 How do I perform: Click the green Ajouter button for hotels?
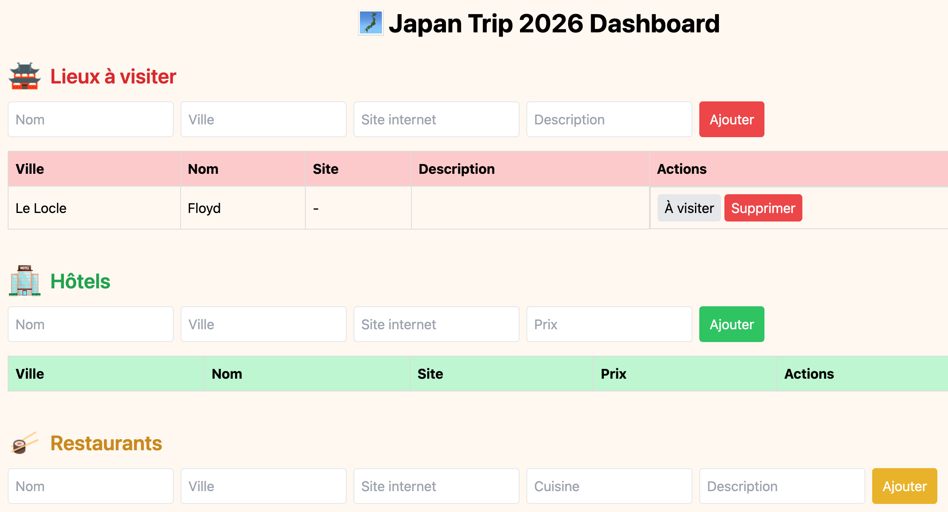tap(731, 324)
